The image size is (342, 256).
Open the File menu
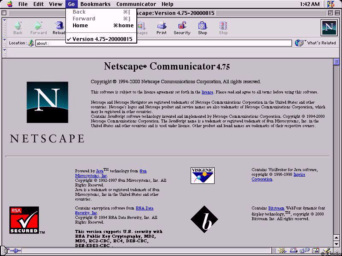[x=23, y=4]
